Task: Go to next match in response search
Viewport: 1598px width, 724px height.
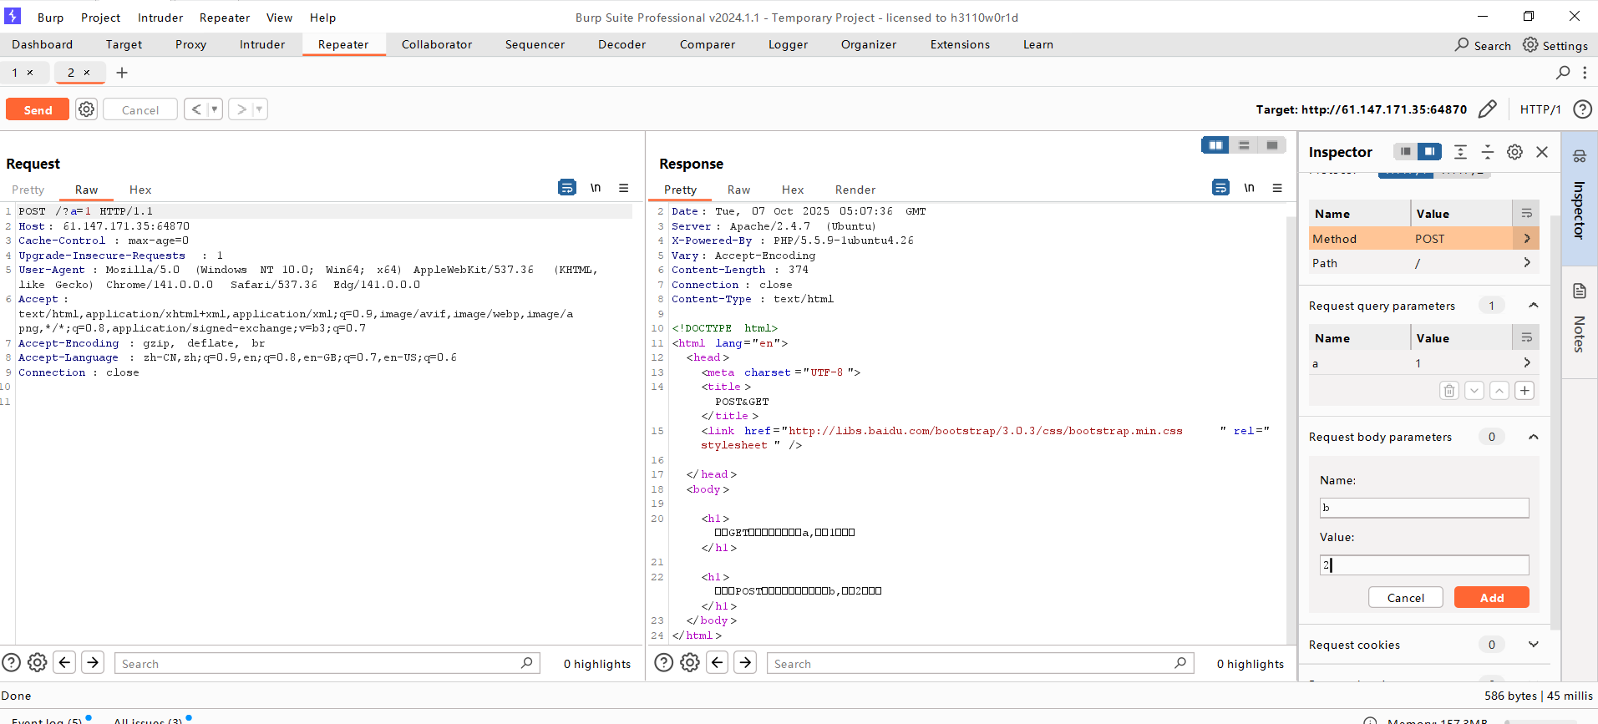Action: tap(745, 663)
